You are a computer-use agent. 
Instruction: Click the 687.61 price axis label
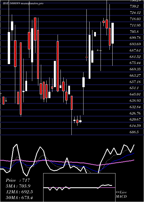click(x=135, y=50)
